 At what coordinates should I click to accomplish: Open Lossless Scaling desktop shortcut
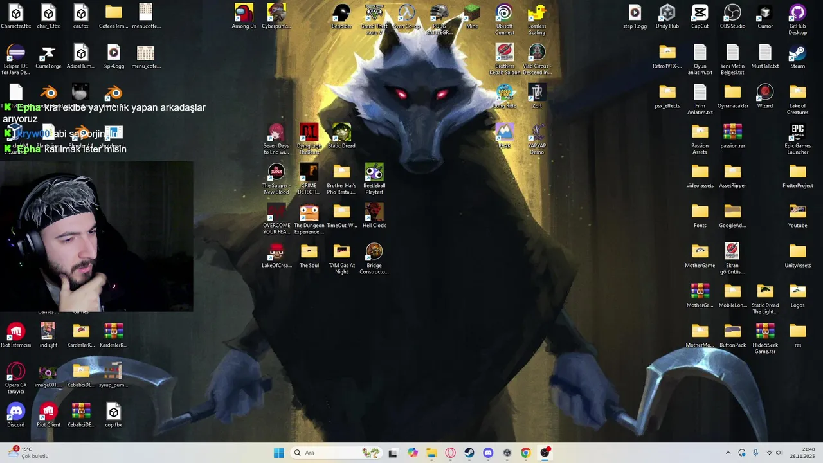point(537,19)
